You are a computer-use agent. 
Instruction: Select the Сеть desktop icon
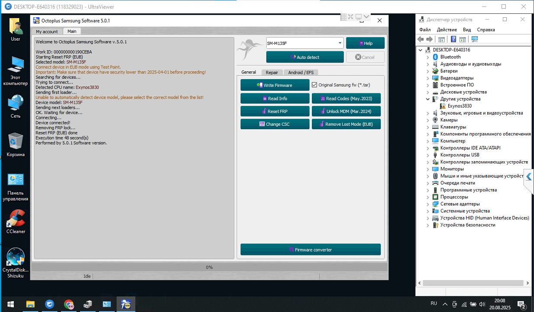(16, 107)
